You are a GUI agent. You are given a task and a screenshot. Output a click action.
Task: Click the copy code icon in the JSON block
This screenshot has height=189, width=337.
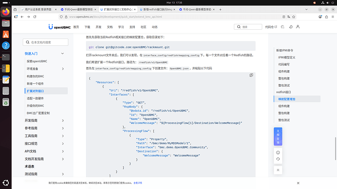point(251,75)
